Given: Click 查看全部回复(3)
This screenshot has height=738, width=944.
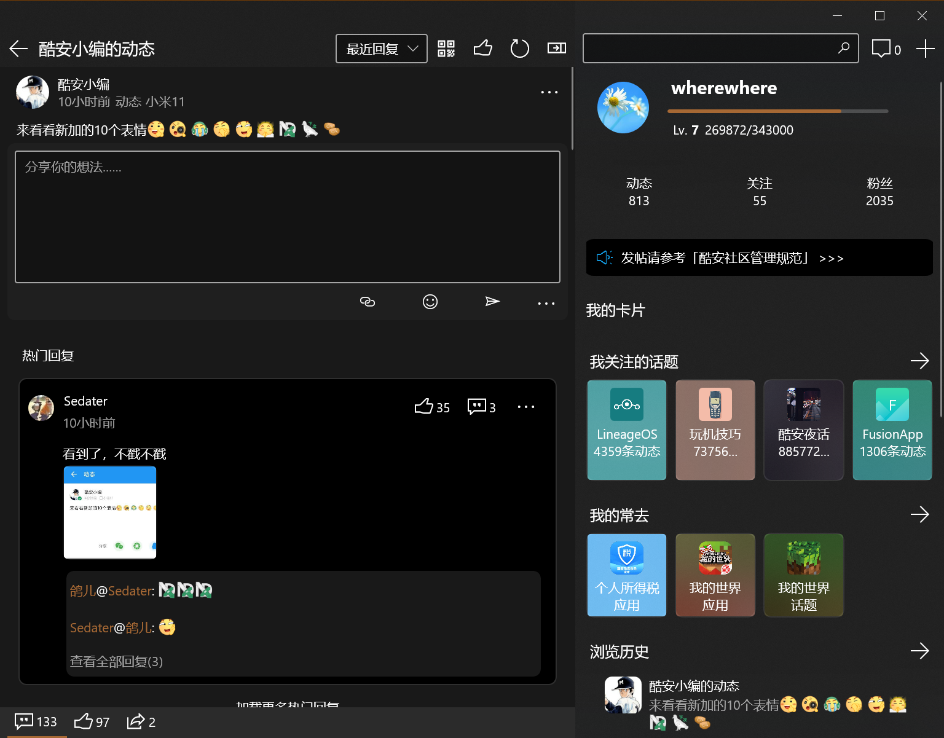Looking at the screenshot, I should (116, 662).
